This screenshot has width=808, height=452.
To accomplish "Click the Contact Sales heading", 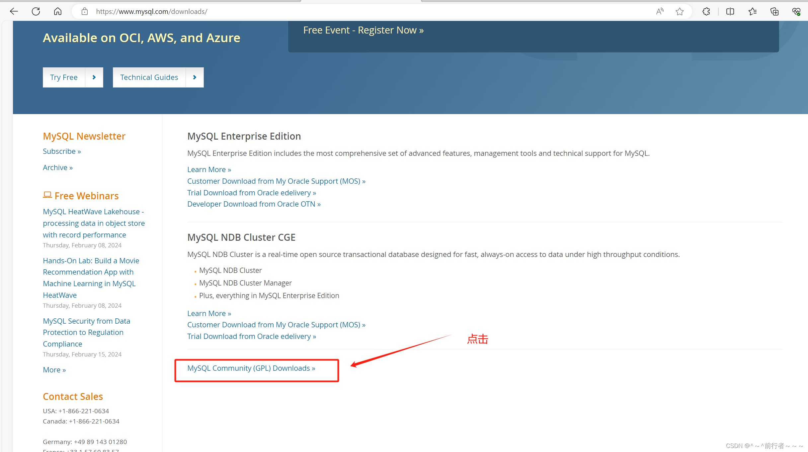I will (x=73, y=397).
